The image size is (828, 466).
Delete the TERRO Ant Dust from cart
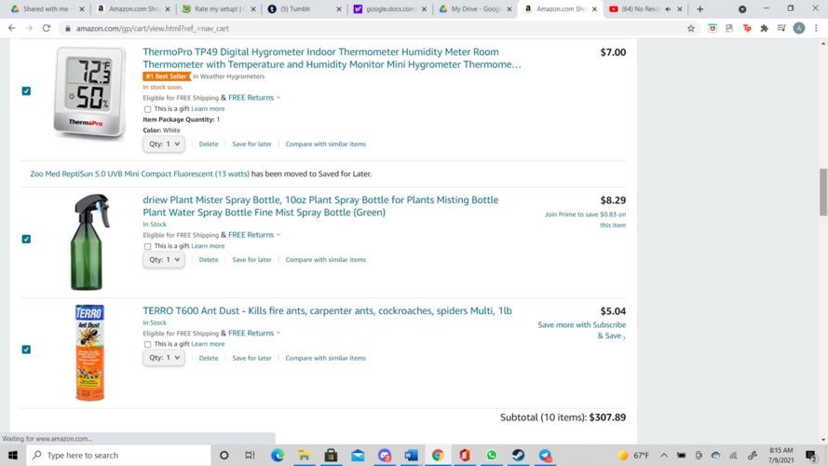click(x=209, y=358)
